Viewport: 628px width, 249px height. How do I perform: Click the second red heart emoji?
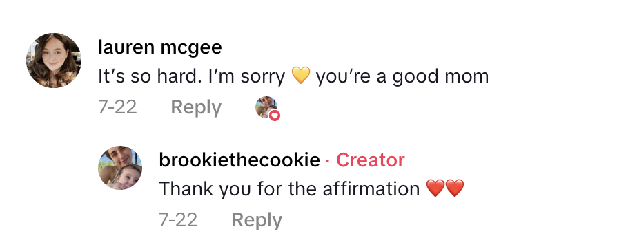pos(455,188)
